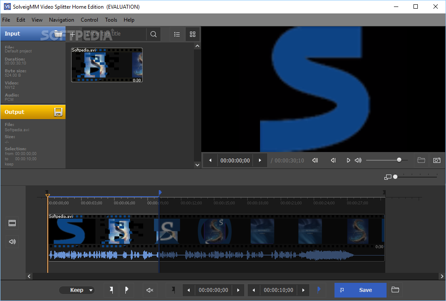Toggle the audio track speaker icon
Image resolution: width=446 pixels, height=301 pixels.
point(12,242)
